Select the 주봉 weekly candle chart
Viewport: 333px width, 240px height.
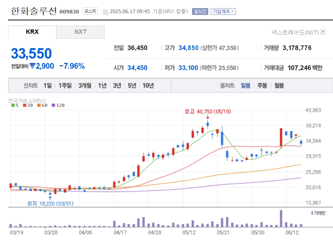[x=262, y=85]
